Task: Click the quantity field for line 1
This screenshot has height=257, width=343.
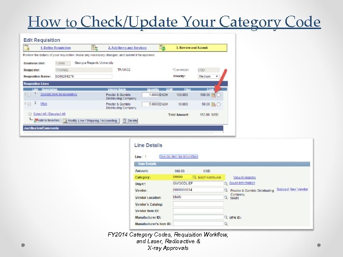Action: (151, 95)
